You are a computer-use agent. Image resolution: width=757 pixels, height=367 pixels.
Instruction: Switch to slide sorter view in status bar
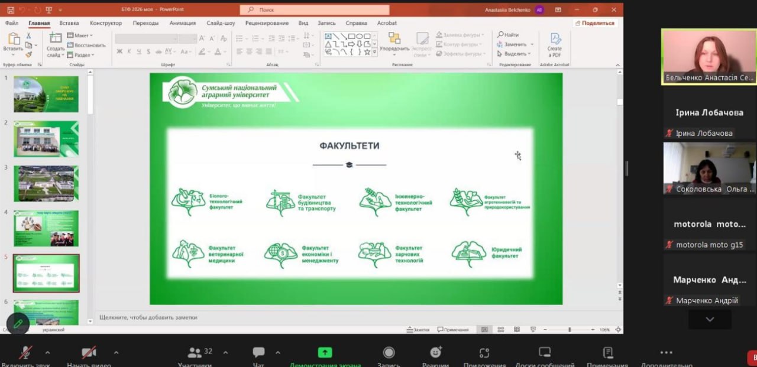[500, 329]
